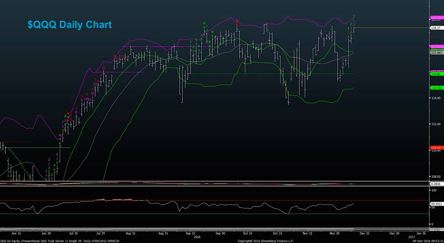444x243 pixels.
Task: Click the 2016 year label
Action: (197, 236)
